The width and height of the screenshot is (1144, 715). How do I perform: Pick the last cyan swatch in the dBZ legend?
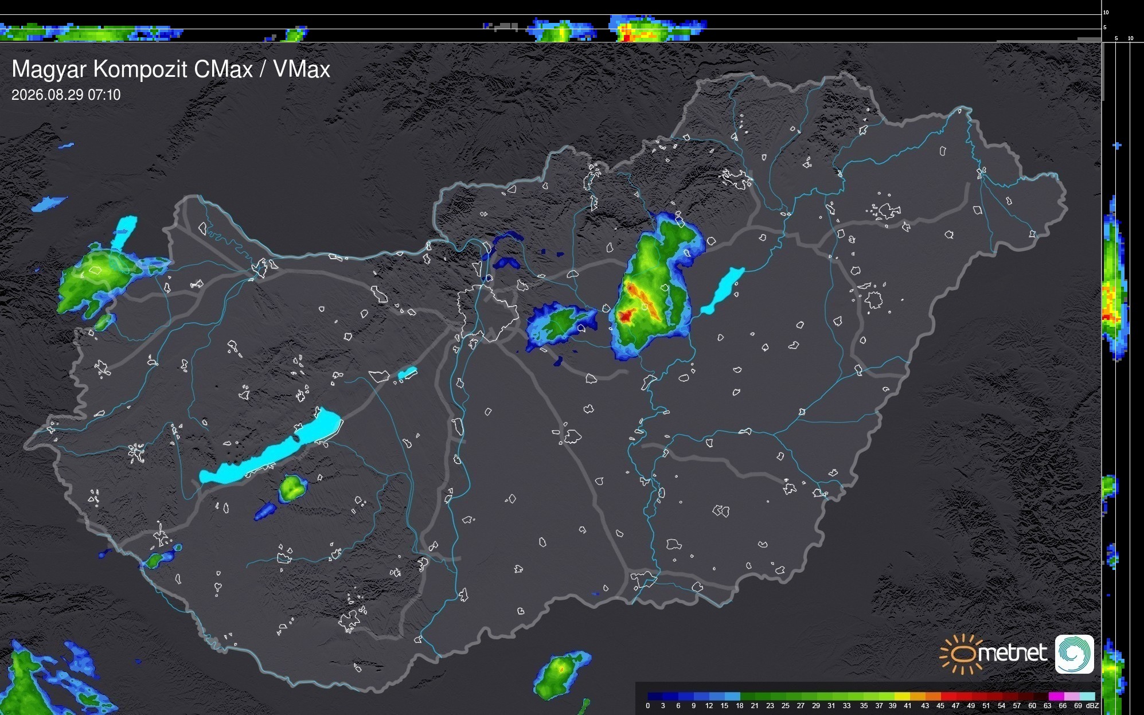coord(1087,696)
